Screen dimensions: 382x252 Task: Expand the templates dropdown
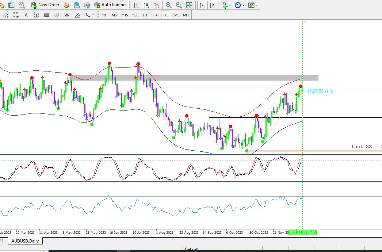click(253, 5)
